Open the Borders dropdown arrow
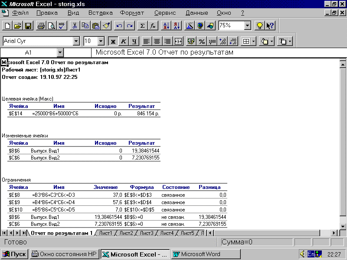347x260 pixels. click(x=254, y=41)
